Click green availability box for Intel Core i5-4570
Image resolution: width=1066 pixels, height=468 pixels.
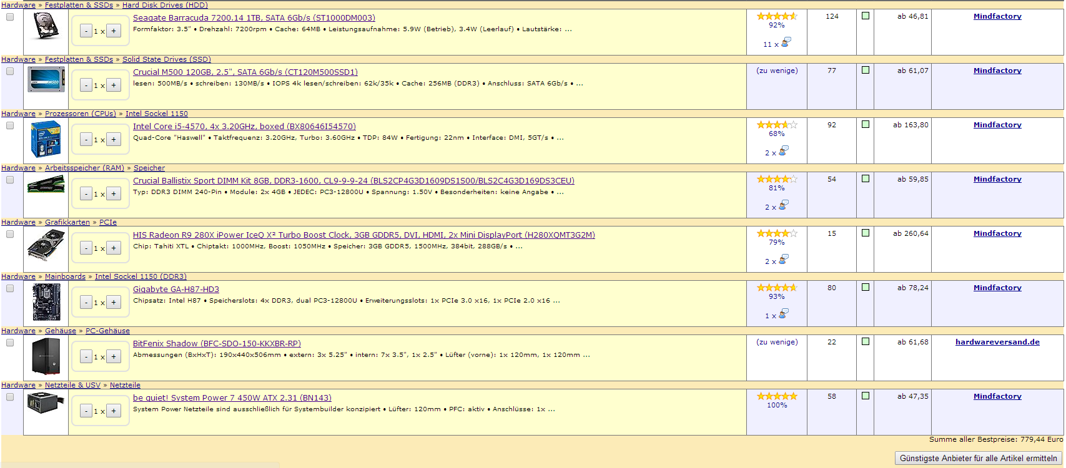click(866, 124)
